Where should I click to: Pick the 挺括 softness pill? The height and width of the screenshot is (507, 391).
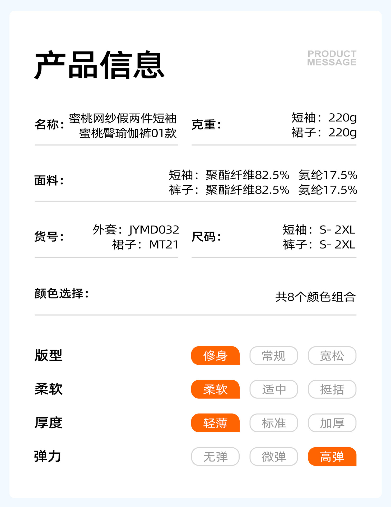point(332,389)
